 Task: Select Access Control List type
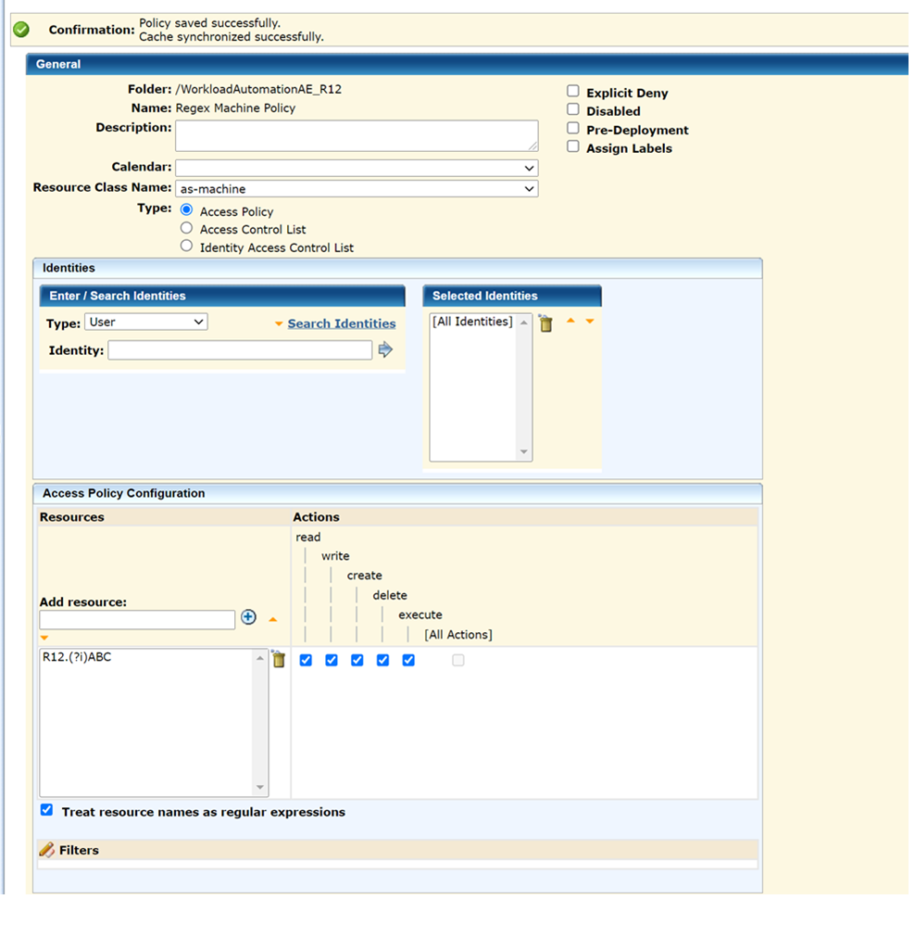(186, 228)
